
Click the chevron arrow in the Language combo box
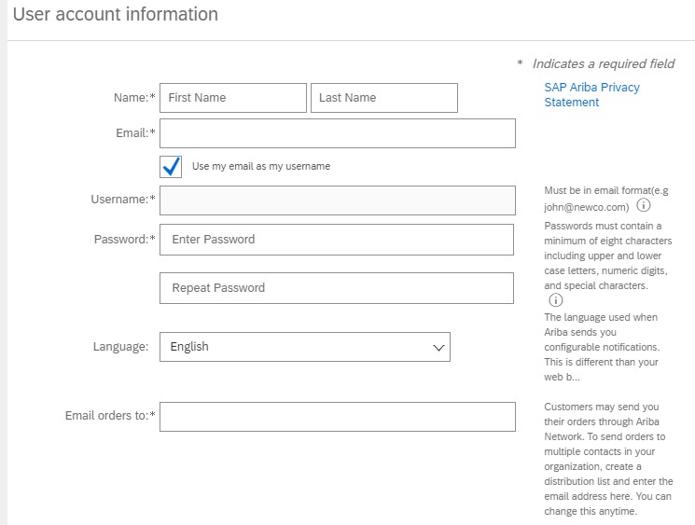[438, 347]
